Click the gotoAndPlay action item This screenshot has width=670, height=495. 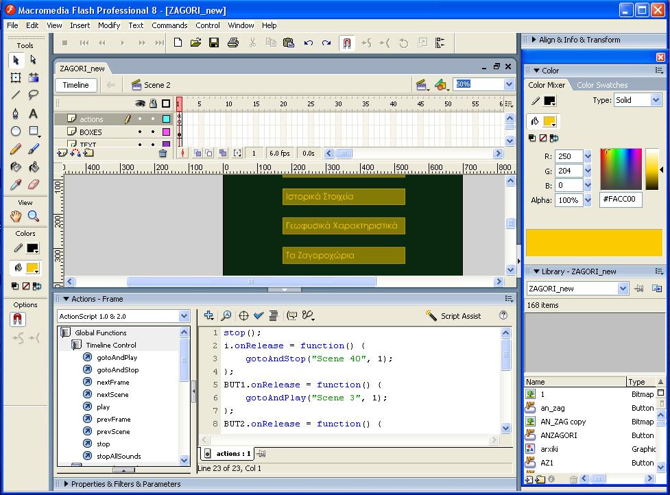click(x=117, y=357)
